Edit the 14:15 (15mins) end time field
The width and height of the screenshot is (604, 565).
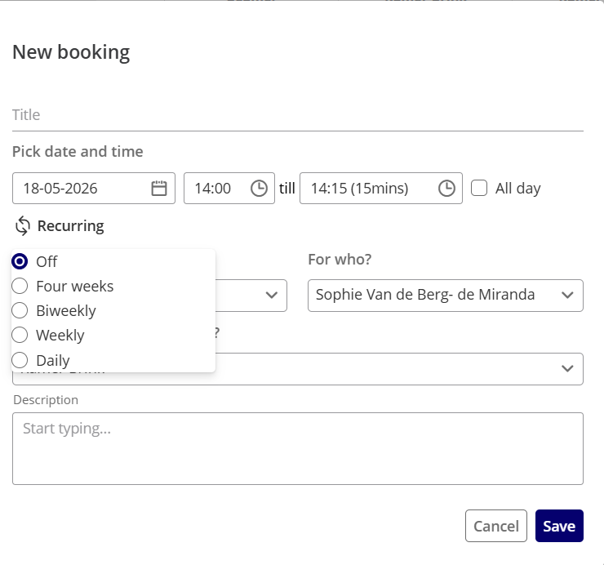tap(381, 189)
